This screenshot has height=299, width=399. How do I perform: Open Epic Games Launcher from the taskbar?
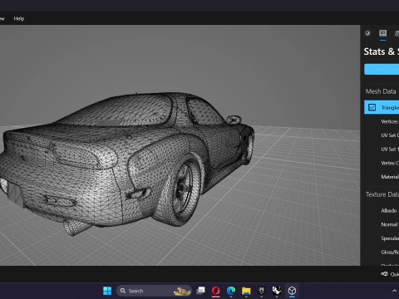coord(261,291)
